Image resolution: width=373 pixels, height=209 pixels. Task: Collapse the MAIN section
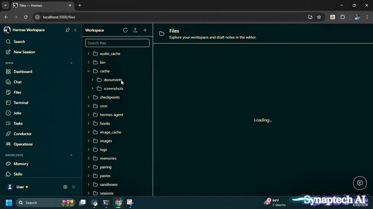coord(71,63)
